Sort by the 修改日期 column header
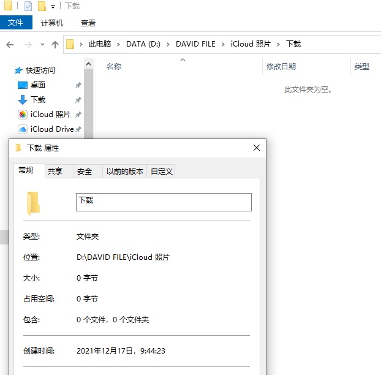The width and height of the screenshot is (381, 375). [x=281, y=66]
